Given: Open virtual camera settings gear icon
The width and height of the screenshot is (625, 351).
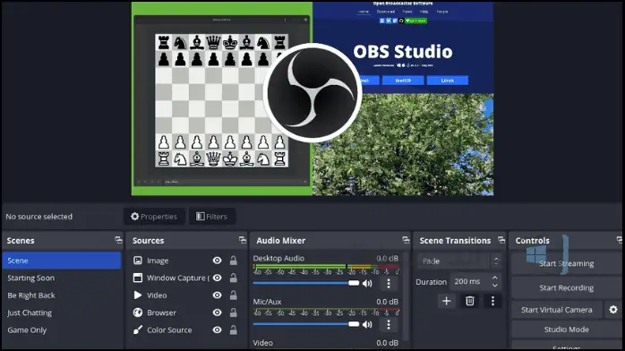Looking at the screenshot, I should pyautogui.click(x=613, y=310).
